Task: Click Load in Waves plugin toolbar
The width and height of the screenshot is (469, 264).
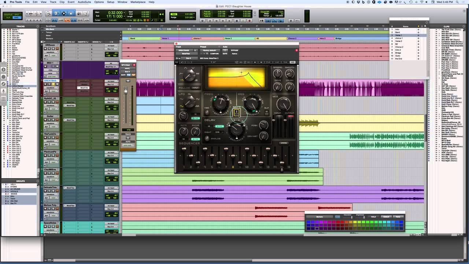Action: click(277, 62)
